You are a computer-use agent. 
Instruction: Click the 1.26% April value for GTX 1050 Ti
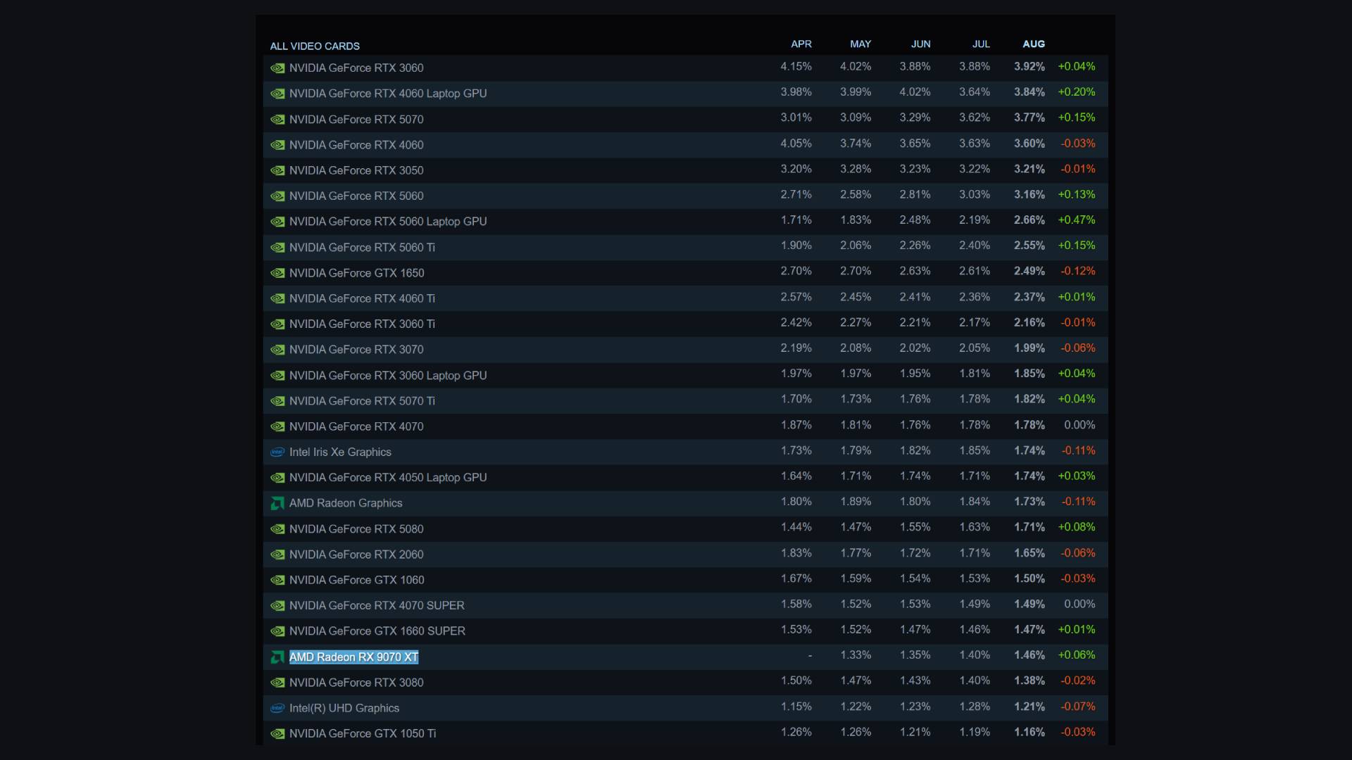pyautogui.click(x=796, y=732)
